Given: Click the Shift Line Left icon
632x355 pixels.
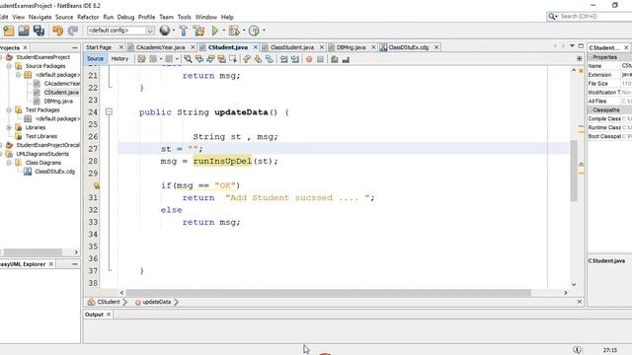Looking at the screenshot, I should [283, 59].
